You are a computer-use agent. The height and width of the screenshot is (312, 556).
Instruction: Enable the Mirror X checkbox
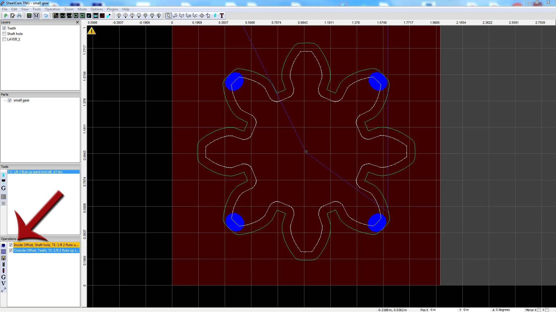(x=539, y=310)
